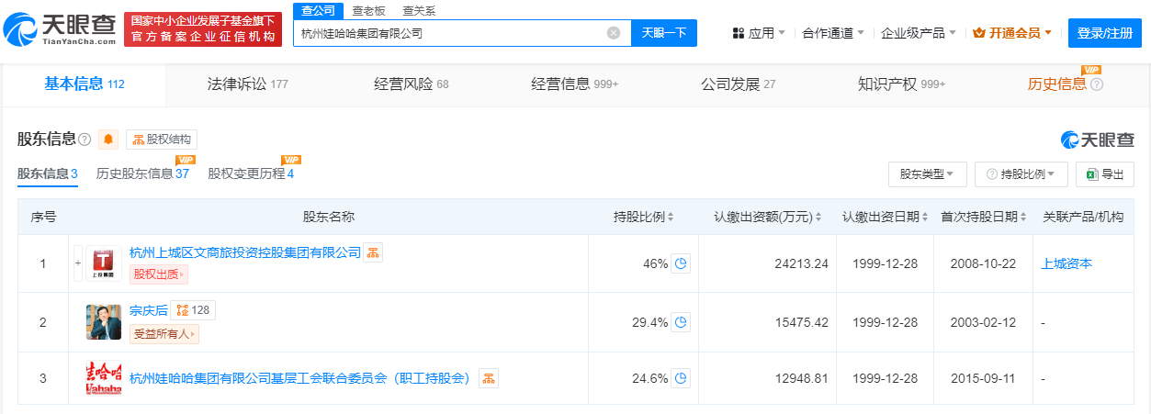This screenshot has width=1151, height=414.
Task: Click equity structure icon beside 杭州上城区文商旅投资控股集团
Action: coord(373,252)
